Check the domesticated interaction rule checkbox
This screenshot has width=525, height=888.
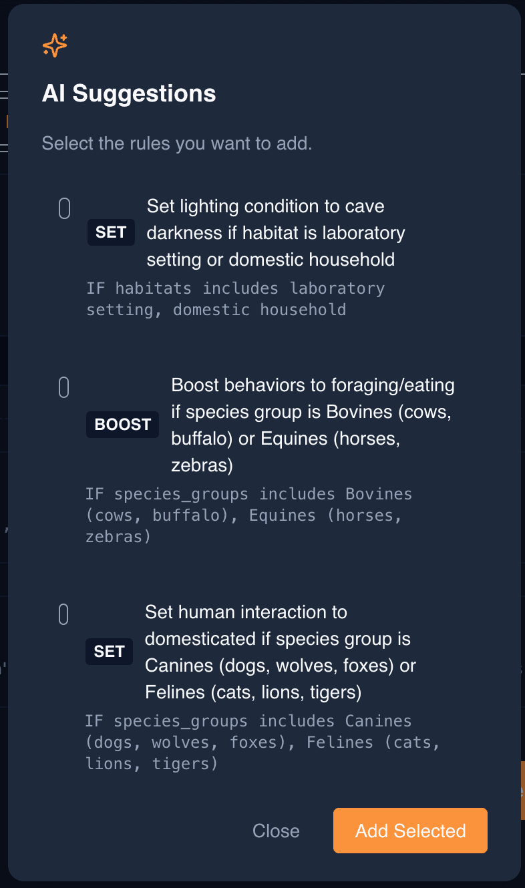pos(63,614)
